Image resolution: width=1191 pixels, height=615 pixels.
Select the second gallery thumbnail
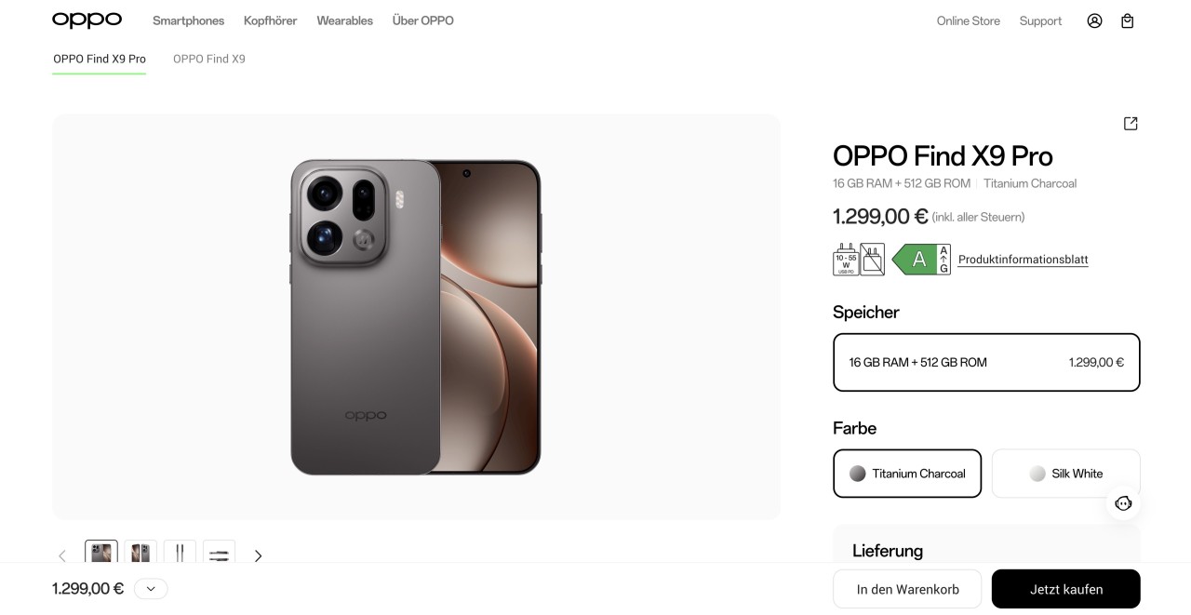pyautogui.click(x=140, y=553)
